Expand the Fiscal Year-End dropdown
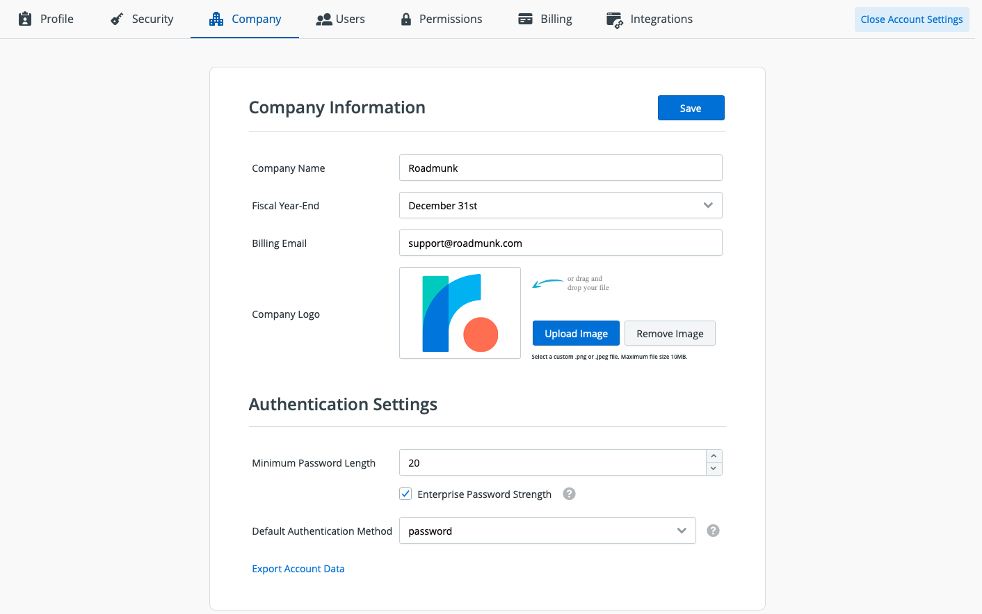982x614 pixels. (x=561, y=205)
